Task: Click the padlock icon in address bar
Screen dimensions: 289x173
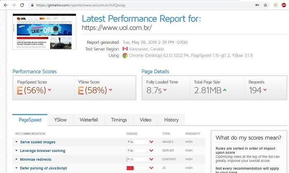Action: [x=32, y=5]
